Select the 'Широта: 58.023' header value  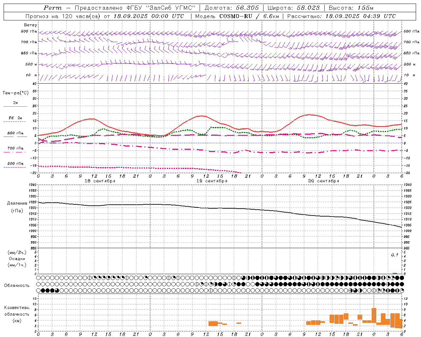coord(293,8)
